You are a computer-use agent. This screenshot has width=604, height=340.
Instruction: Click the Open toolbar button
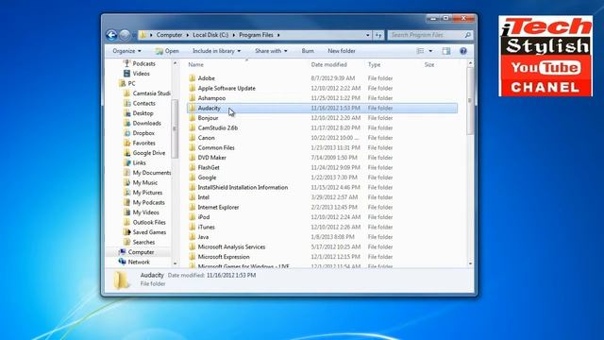pyautogui.click(x=167, y=51)
